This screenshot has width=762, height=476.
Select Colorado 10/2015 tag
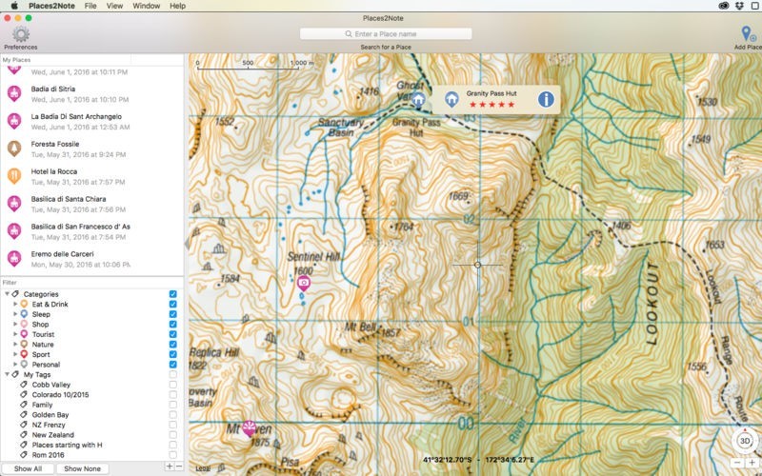coord(60,394)
